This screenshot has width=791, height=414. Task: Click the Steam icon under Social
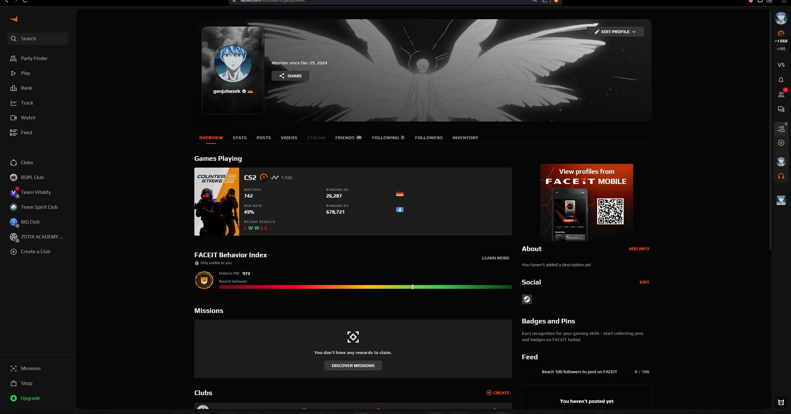pos(527,299)
